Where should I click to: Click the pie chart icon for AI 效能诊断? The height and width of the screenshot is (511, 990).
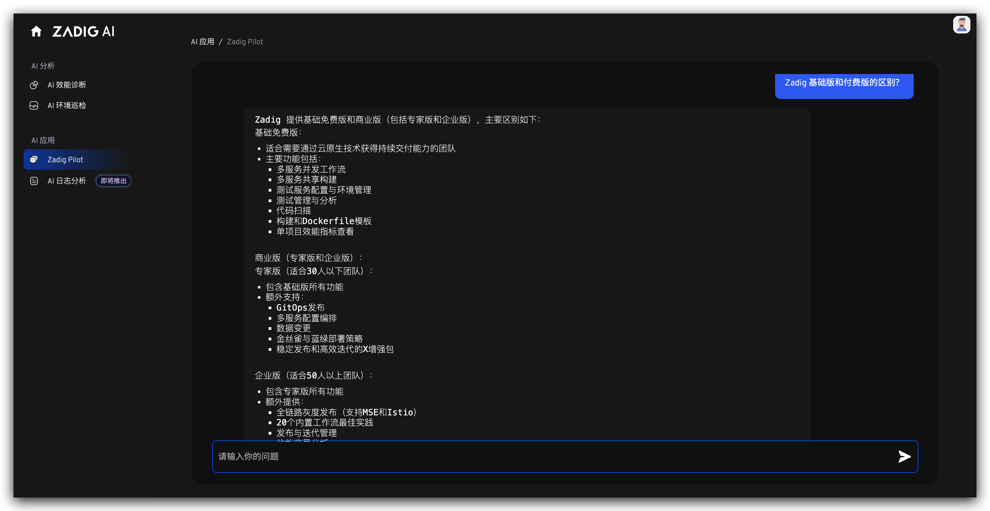(x=34, y=85)
